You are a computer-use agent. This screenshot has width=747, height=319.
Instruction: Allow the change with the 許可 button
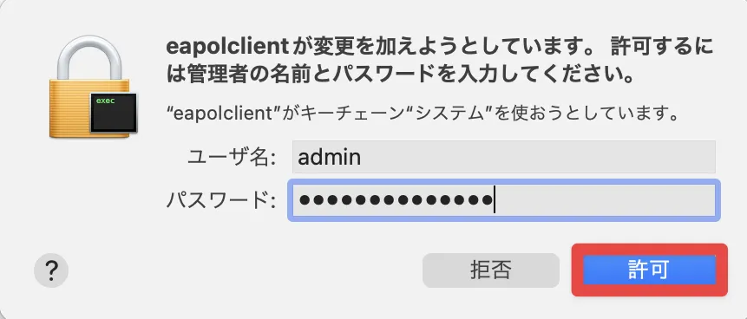pos(649,270)
